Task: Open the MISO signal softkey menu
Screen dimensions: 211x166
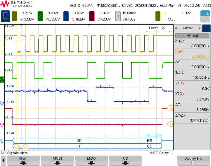Action: coord(91,161)
